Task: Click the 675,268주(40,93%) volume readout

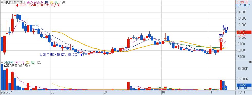Action: point(15,65)
